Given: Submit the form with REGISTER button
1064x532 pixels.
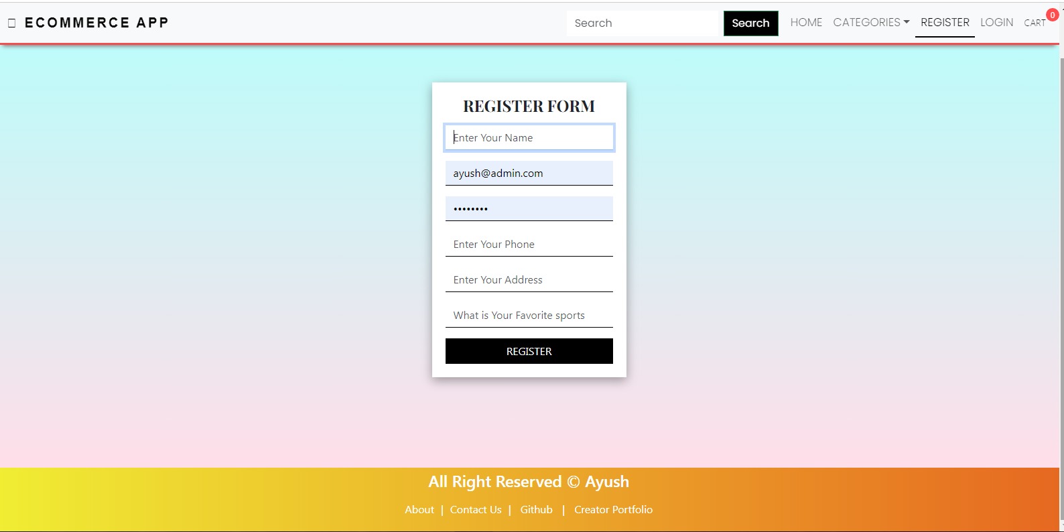Looking at the screenshot, I should (x=529, y=351).
